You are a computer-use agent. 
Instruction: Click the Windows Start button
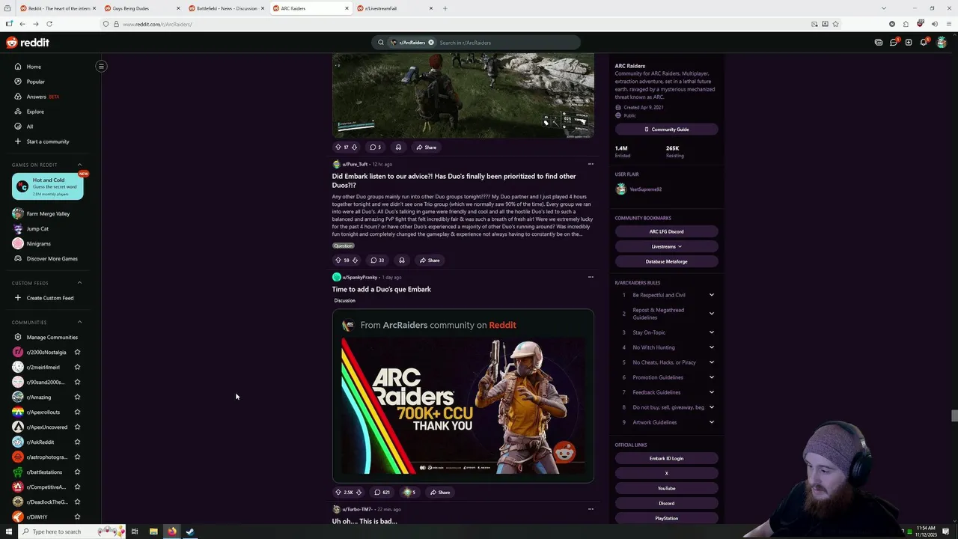[x=9, y=532]
